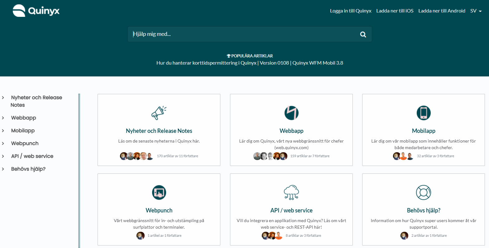Open the Mobilapp card title
489x248 pixels.
tap(424, 131)
